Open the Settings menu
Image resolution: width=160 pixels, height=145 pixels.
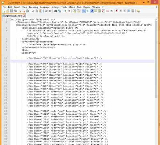(55, 7)
